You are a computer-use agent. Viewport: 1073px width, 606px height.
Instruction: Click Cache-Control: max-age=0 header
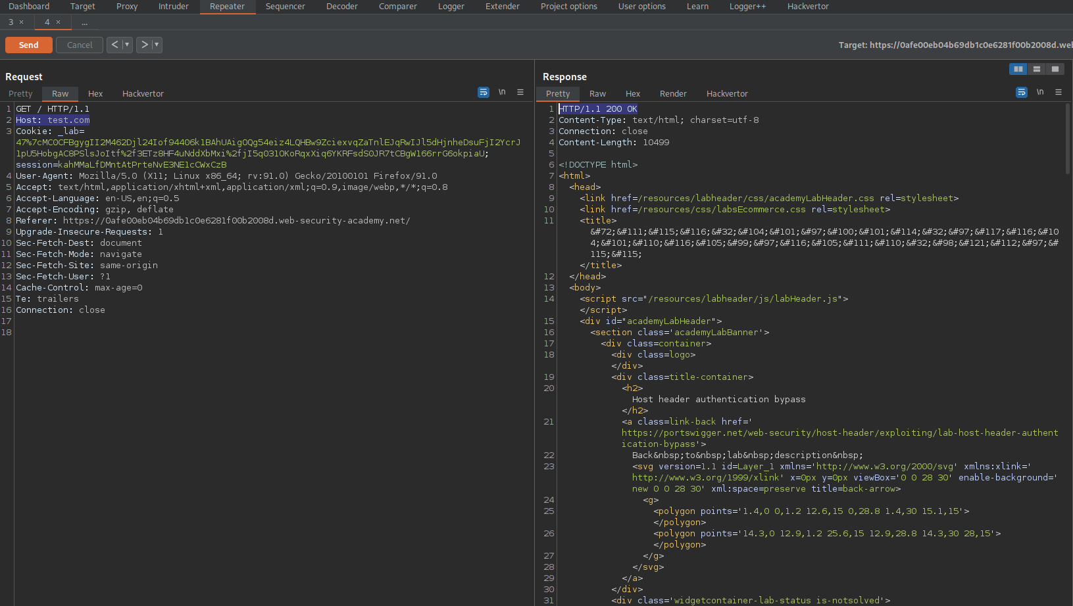(79, 287)
